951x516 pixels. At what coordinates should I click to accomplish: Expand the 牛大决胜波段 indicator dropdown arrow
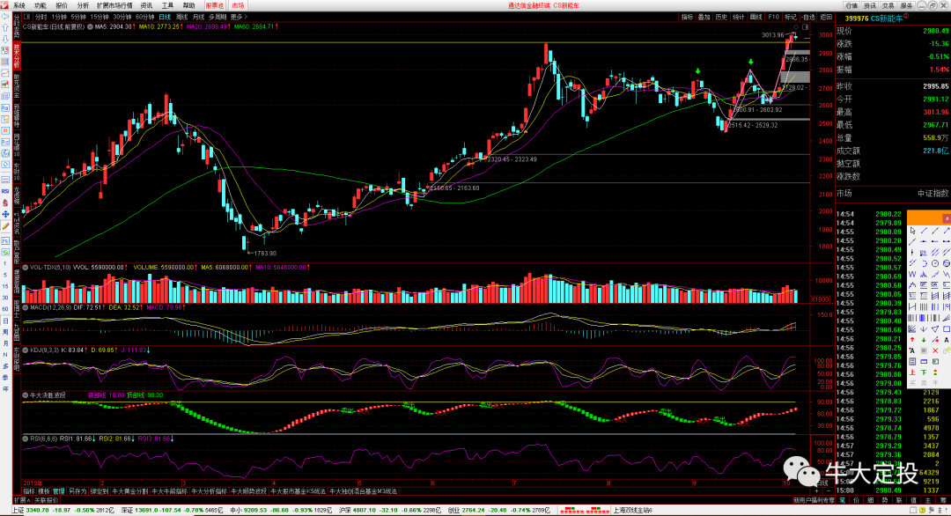point(26,394)
